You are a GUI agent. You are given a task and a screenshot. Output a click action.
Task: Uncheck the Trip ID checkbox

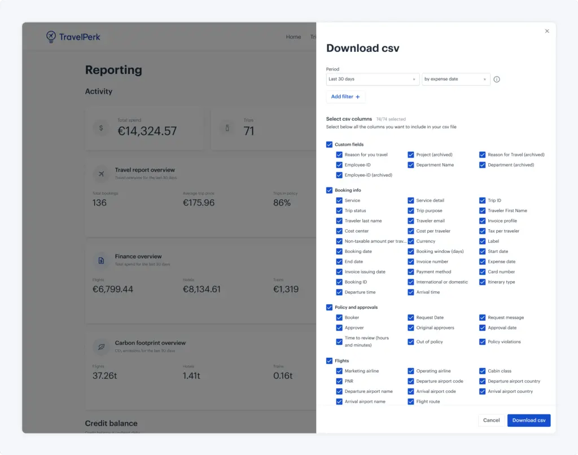tap(482, 200)
